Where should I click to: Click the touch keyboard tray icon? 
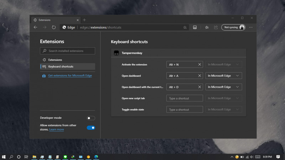(x=258, y=157)
